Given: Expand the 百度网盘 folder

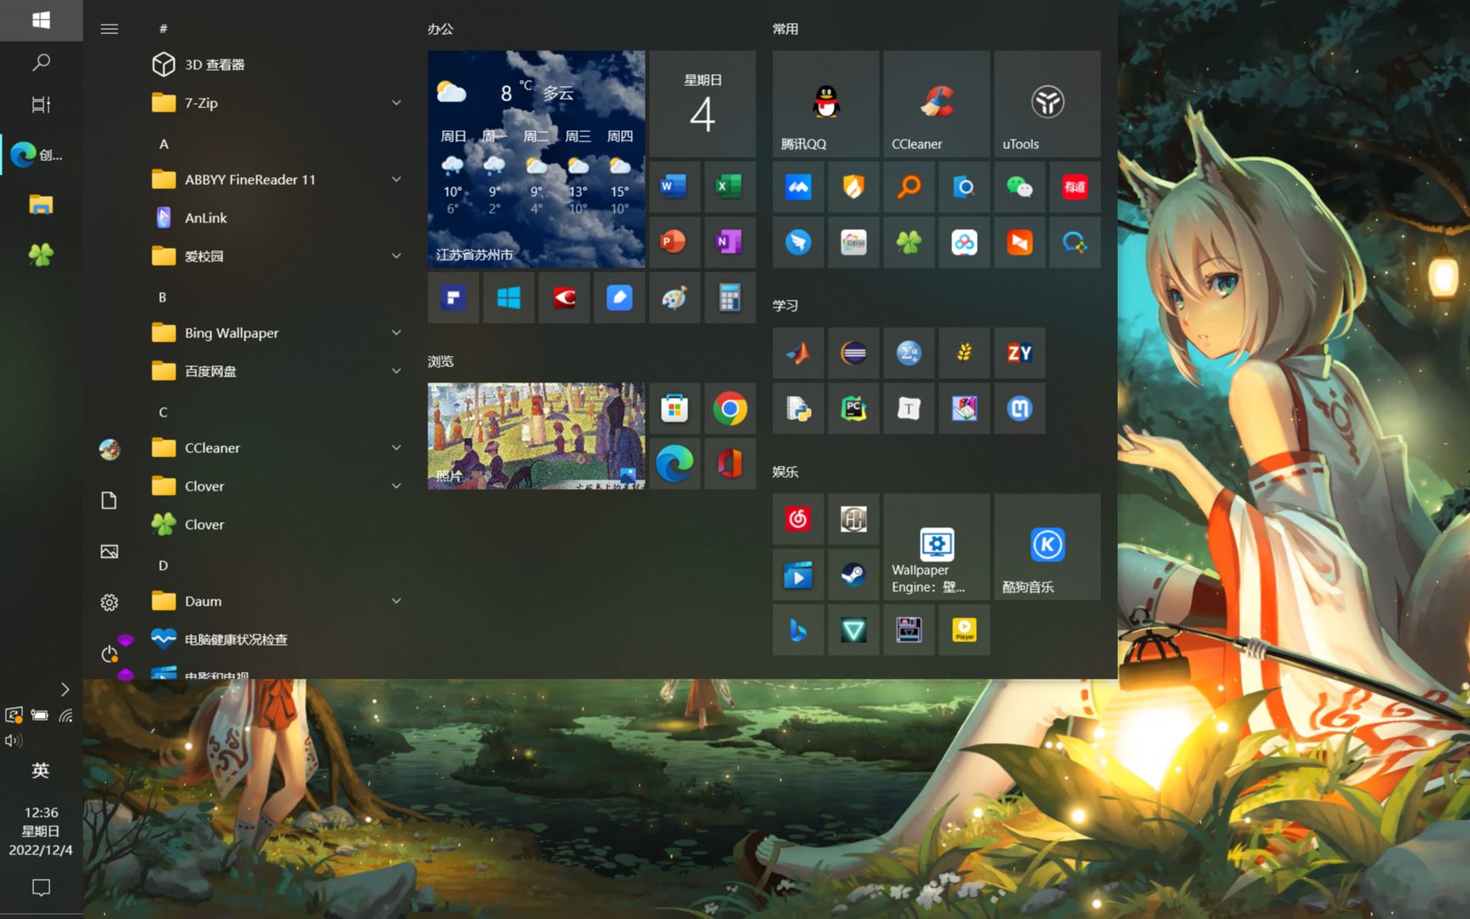Looking at the screenshot, I should coord(277,371).
